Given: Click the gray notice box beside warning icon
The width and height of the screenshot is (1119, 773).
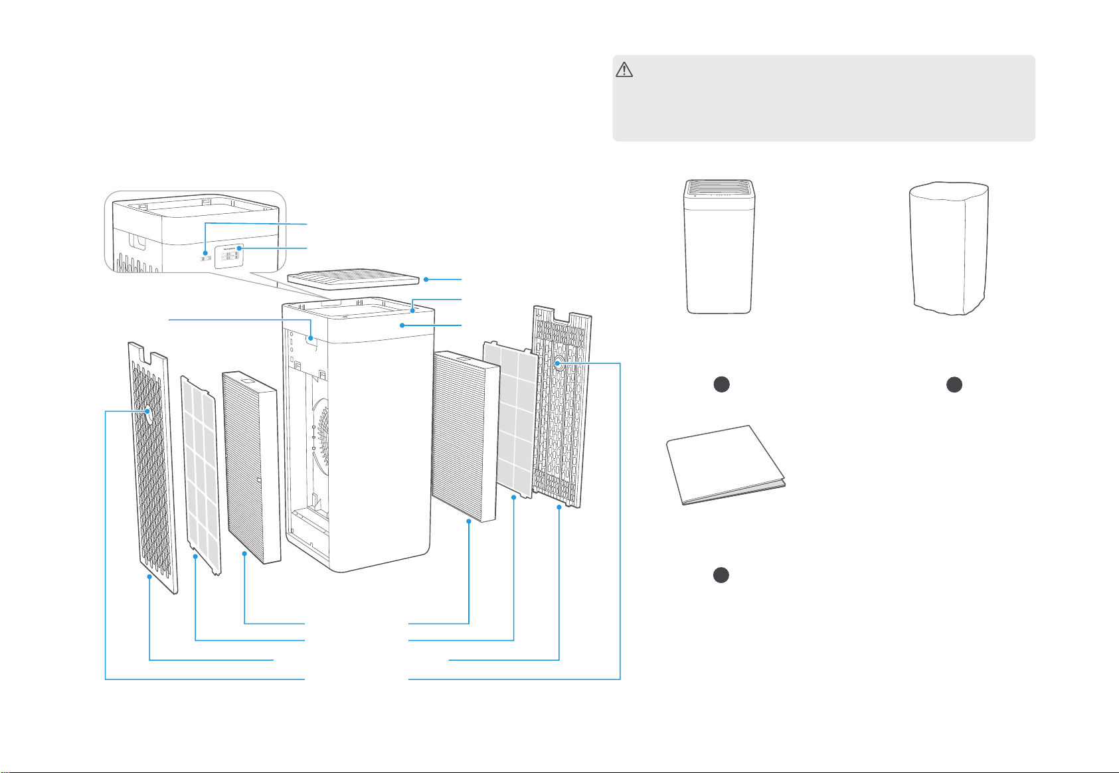Looking at the screenshot, I should (x=823, y=98).
